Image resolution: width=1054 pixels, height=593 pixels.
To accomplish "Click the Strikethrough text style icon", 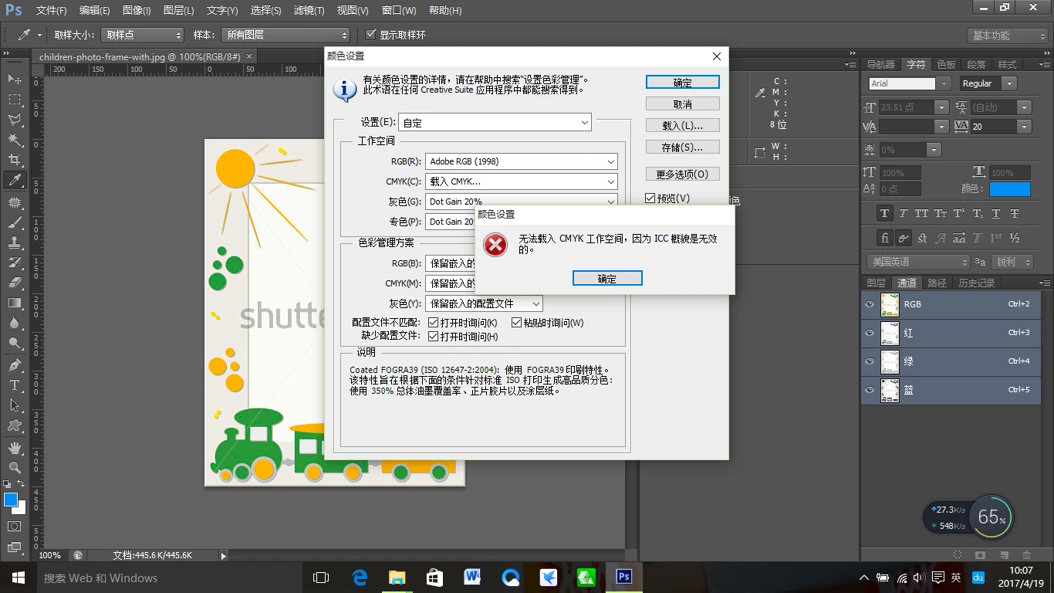I will tap(1015, 214).
